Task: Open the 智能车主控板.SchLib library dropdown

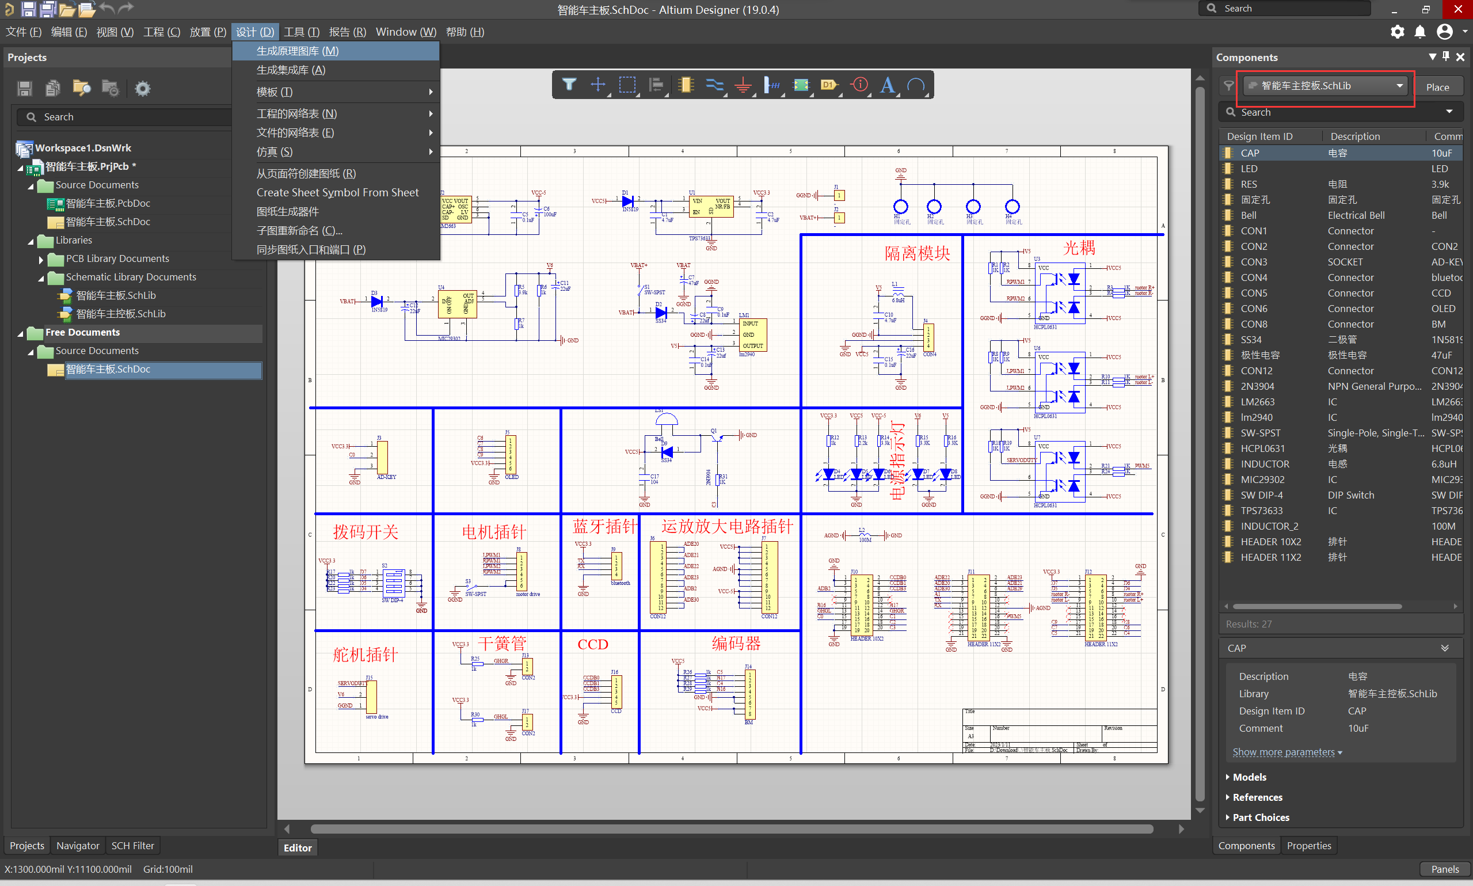Action: coord(1399,85)
